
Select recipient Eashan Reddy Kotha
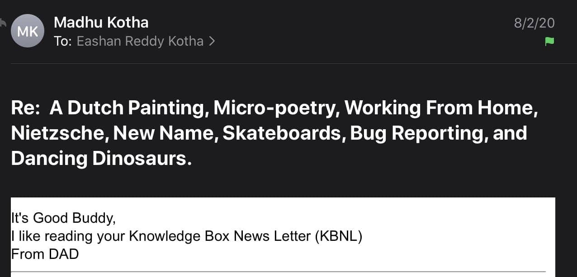tap(140, 41)
